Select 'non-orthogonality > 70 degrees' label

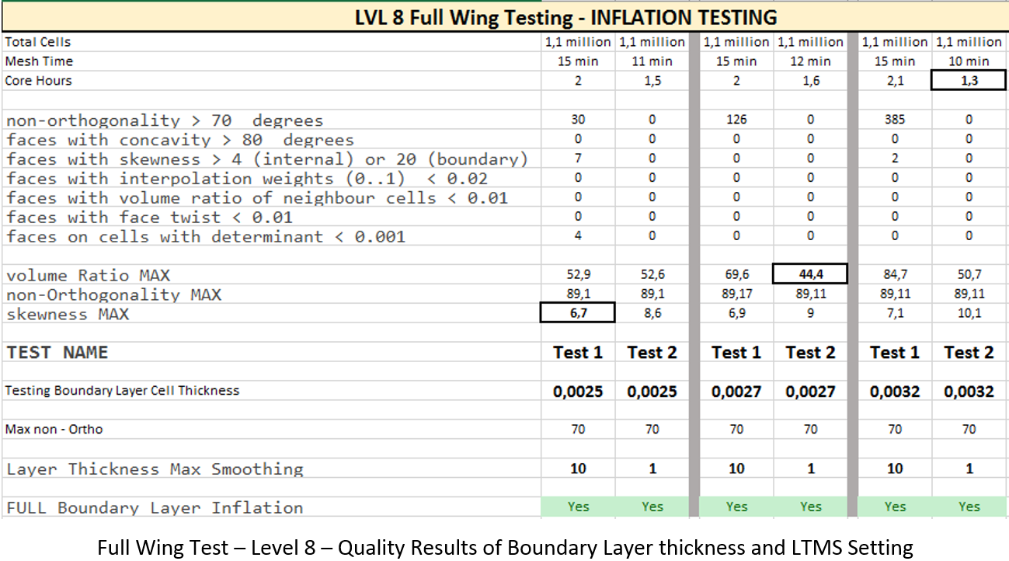[165, 120]
